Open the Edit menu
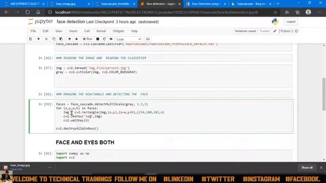The width and height of the screenshot is (326, 183). tap(45, 31)
